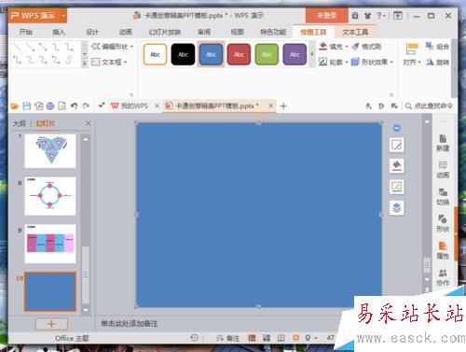
Task: Click the Redo arrow icon
Action: 86,106
